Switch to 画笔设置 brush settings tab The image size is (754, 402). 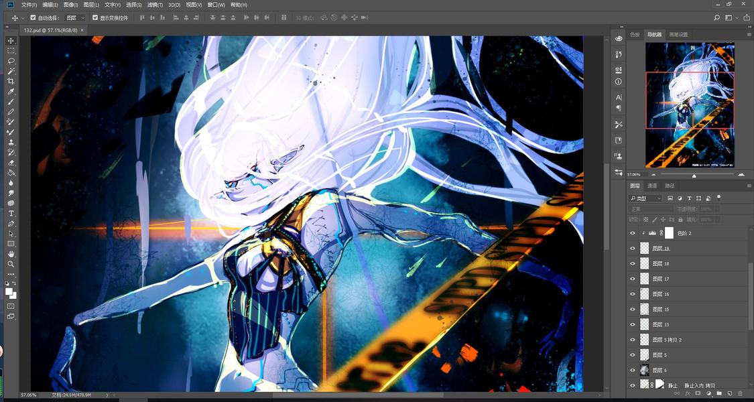[678, 35]
